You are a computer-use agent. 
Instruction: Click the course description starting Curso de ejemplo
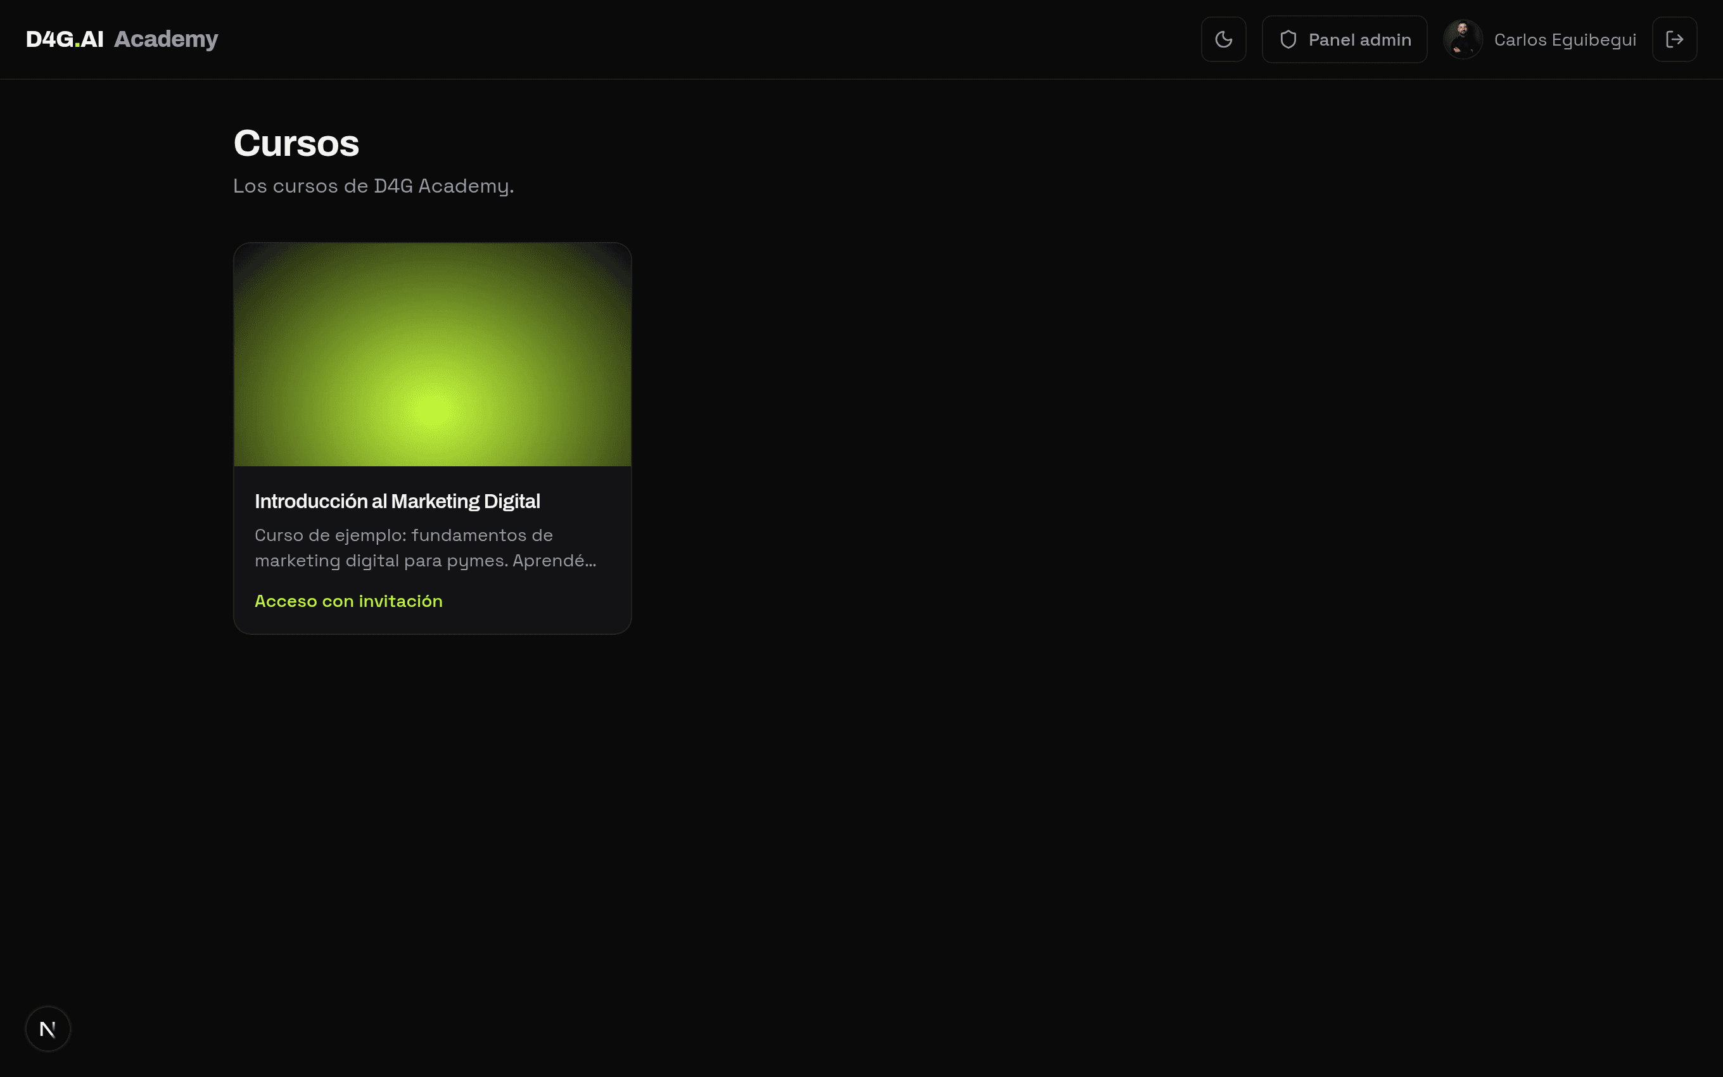(x=426, y=548)
